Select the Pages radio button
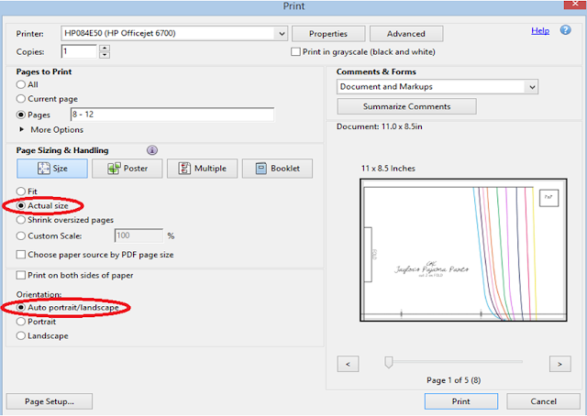This screenshot has width=587, height=416. pyautogui.click(x=21, y=115)
